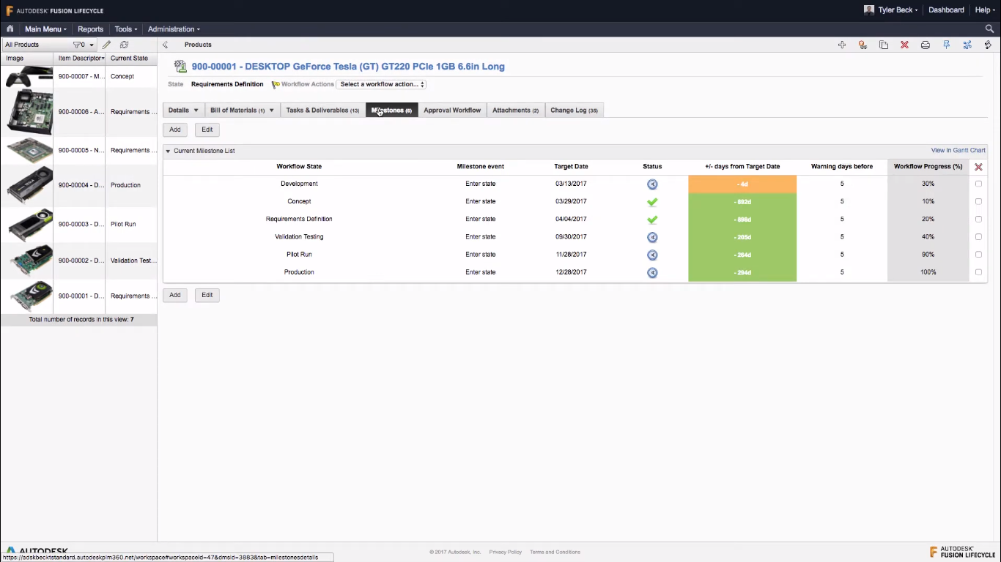Switch to the Tasks & Deliverables tab
This screenshot has height=562, width=1001.
click(322, 110)
